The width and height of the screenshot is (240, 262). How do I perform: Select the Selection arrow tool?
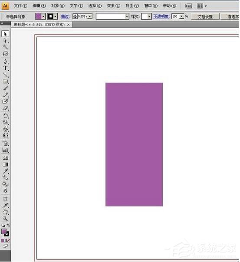(x=5, y=34)
